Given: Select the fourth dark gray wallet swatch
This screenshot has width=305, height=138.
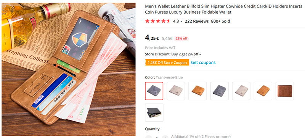Looking at the screenshot, I should pos(220,91).
